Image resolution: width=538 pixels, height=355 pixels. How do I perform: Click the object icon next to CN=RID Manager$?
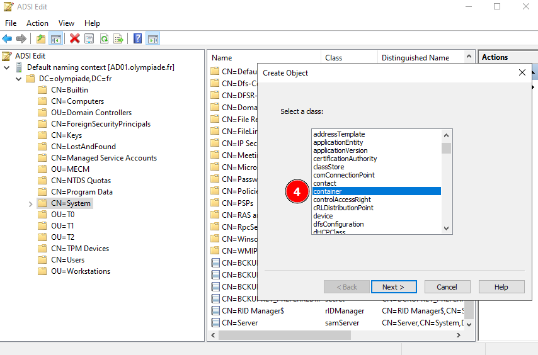pyautogui.click(x=215, y=311)
